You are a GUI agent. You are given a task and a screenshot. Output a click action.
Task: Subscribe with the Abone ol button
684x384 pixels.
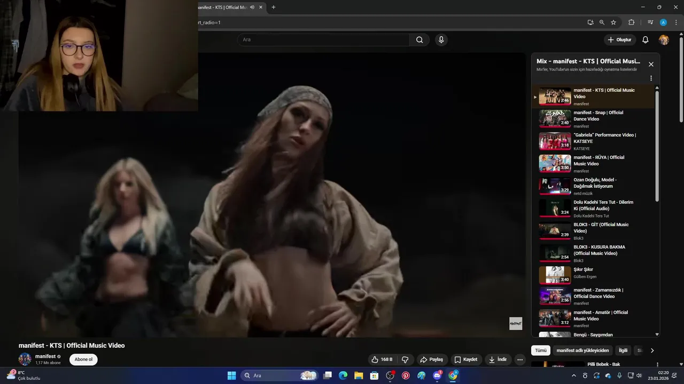coord(83,359)
